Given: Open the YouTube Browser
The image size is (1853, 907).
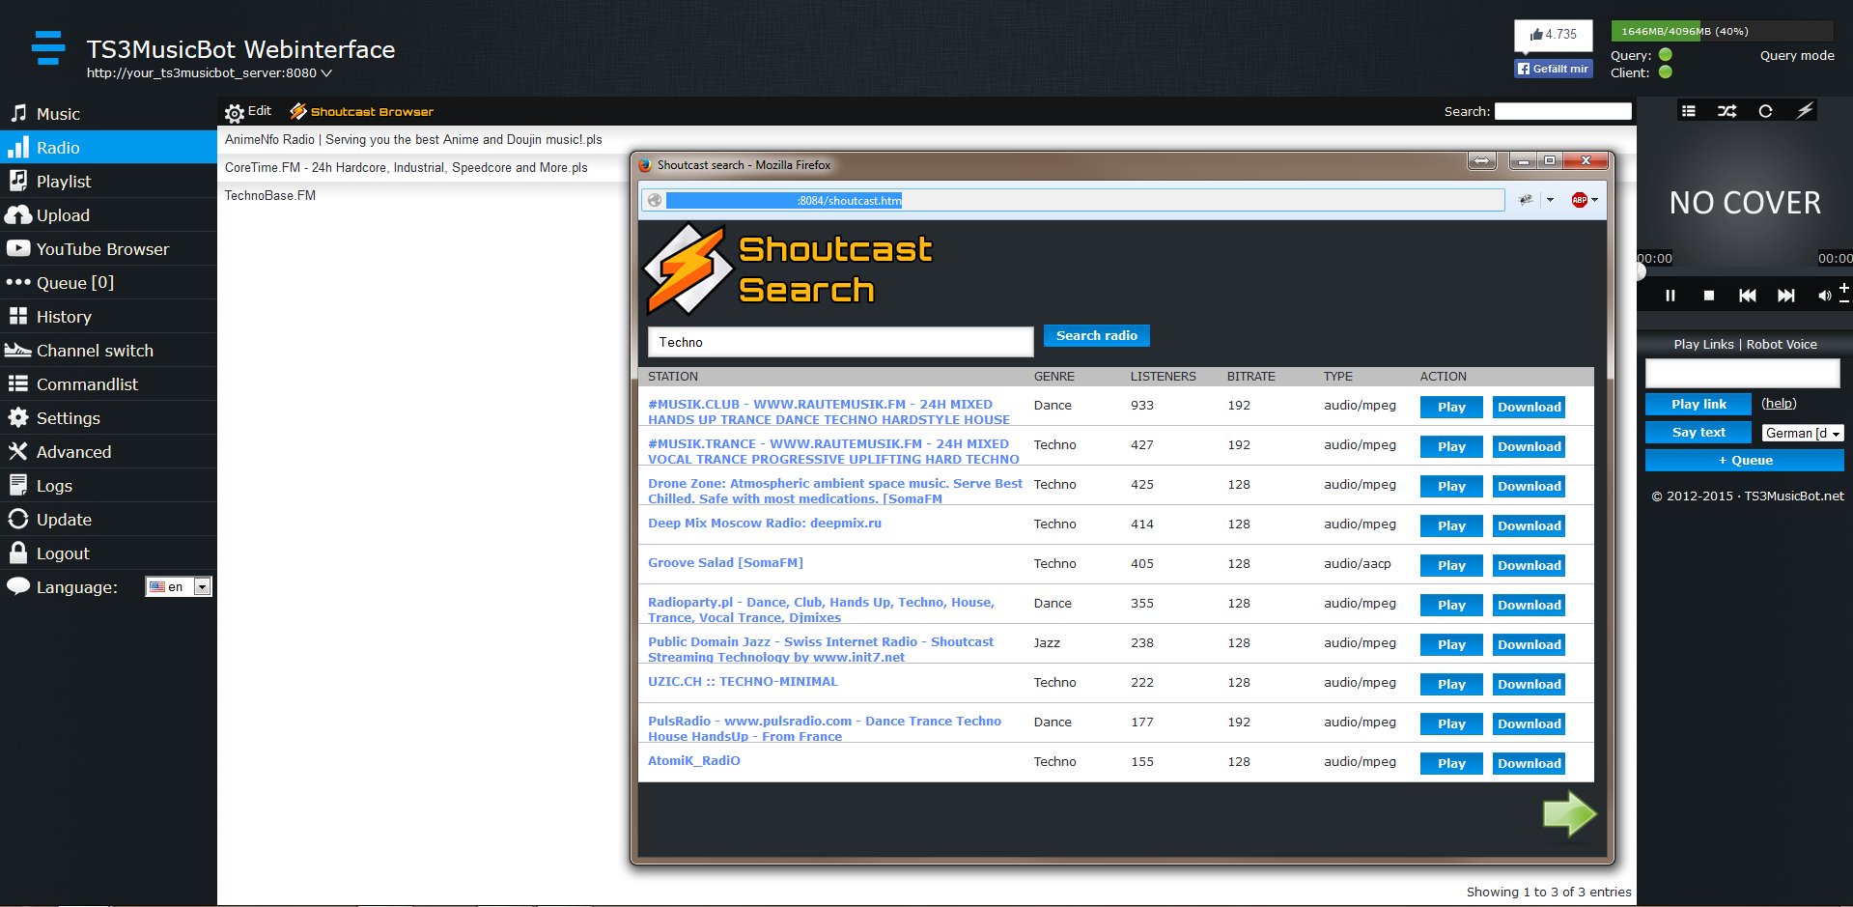Looking at the screenshot, I should tap(108, 248).
